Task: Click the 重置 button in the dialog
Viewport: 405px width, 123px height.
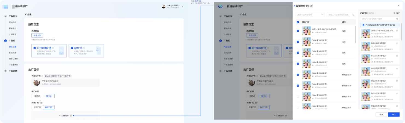Action: pyautogui.click(x=381, y=115)
